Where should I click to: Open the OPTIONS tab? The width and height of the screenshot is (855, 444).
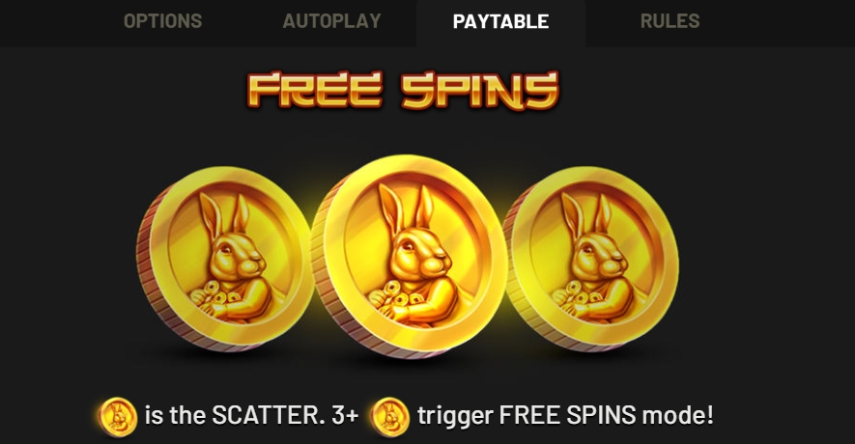pyautogui.click(x=162, y=21)
